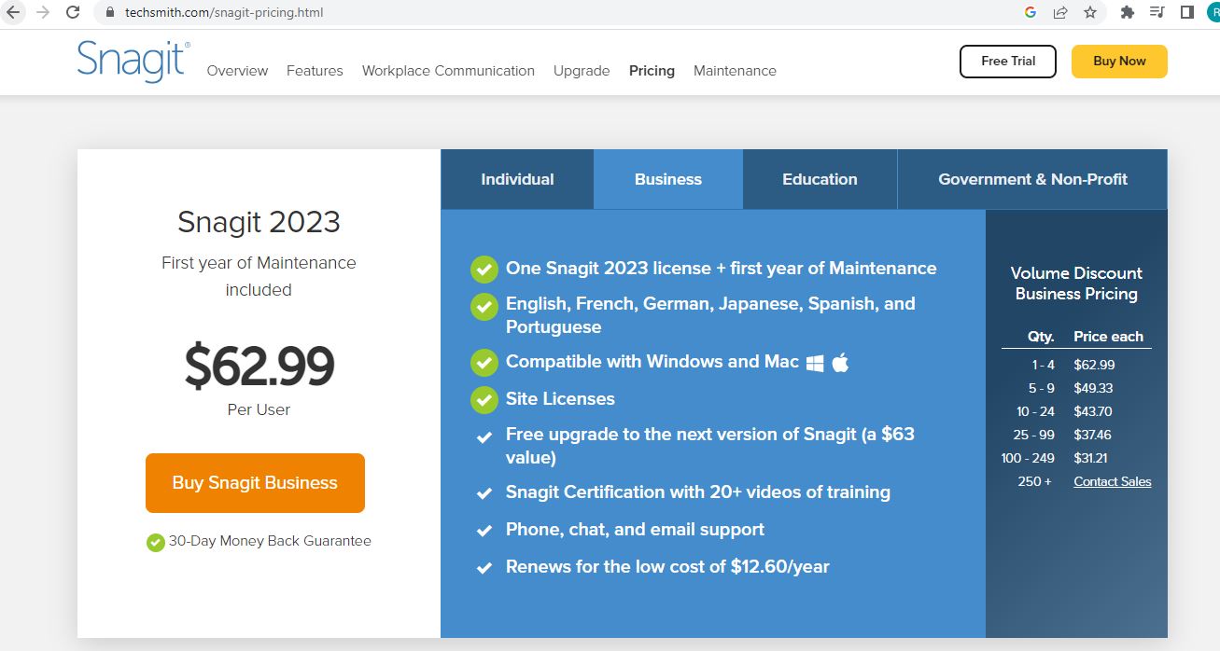Viewport: 1220px width, 651px height.
Task: Click the $62.99 large price
Action: [x=259, y=366]
